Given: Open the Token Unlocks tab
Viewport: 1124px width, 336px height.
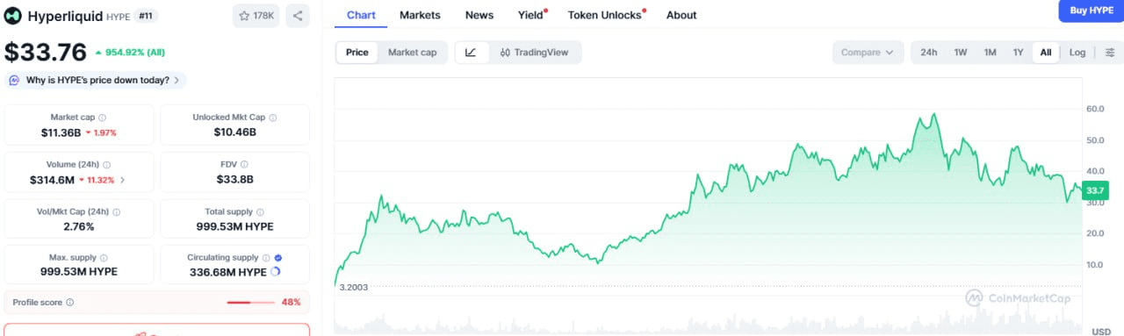Looking at the screenshot, I should click(605, 15).
